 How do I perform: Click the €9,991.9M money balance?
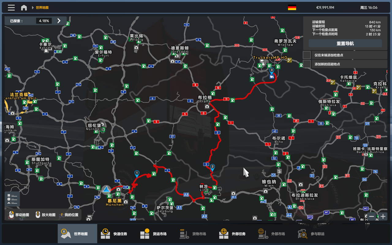click(325, 8)
